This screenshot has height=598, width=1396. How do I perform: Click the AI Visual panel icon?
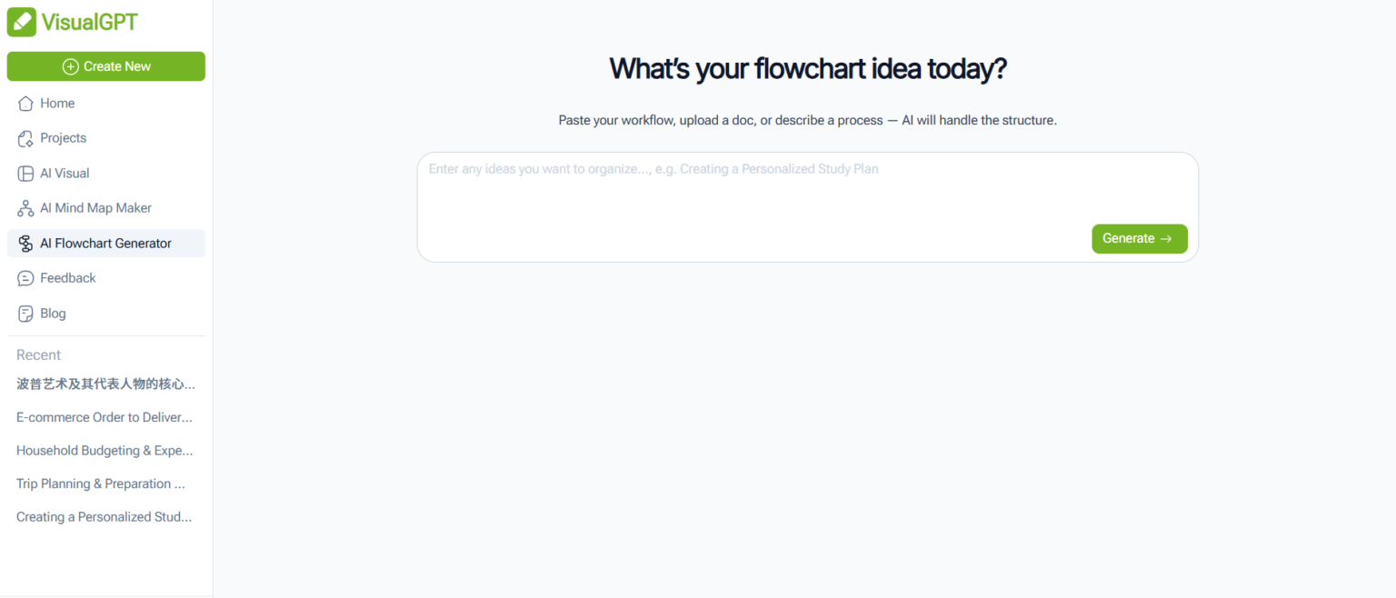tap(25, 173)
